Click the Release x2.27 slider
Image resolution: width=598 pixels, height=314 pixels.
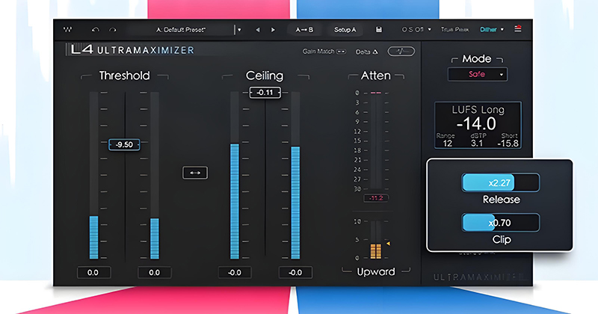[501, 183]
